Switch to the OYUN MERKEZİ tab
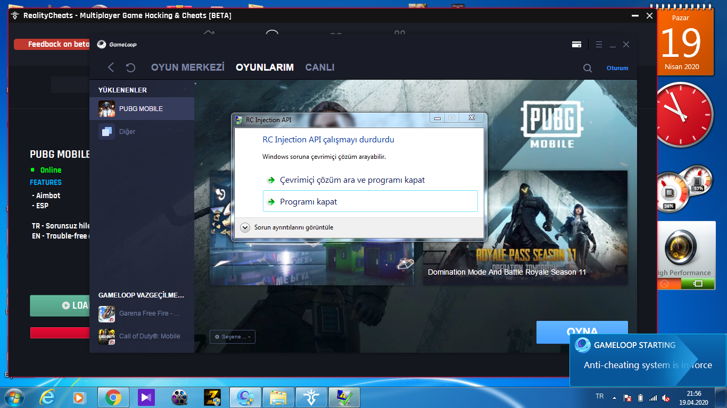The height and width of the screenshot is (408, 727). 188,67
